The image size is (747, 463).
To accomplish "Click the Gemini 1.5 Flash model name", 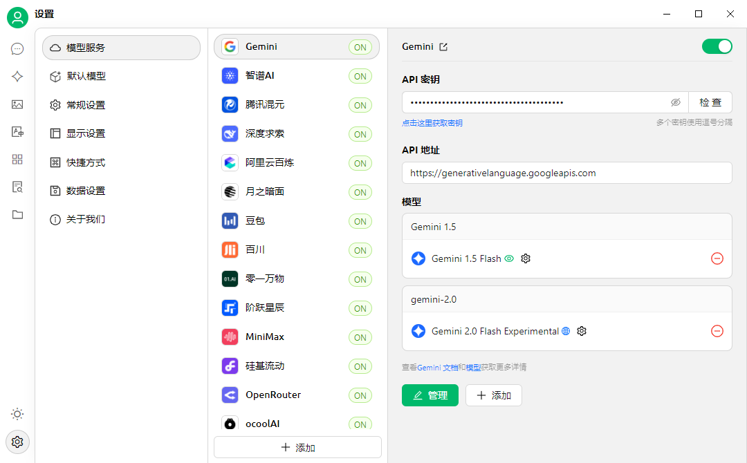I will [466, 258].
